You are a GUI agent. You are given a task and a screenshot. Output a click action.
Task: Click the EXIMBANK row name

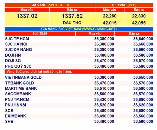click(x=16, y=116)
